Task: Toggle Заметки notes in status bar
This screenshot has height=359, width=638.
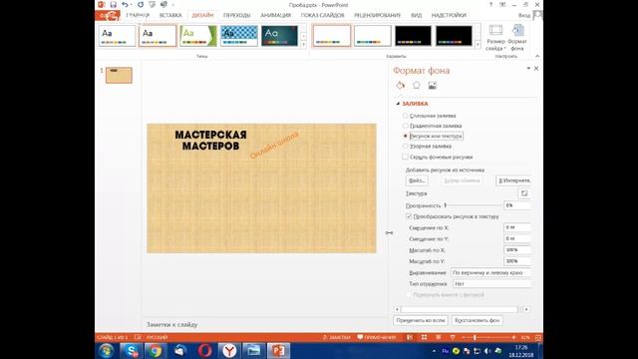Action: point(337,337)
